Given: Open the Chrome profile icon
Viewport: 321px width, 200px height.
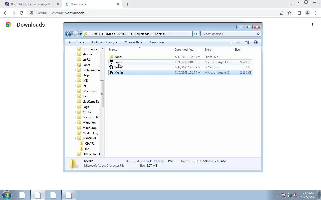Looking at the screenshot, I should tap(307, 13).
